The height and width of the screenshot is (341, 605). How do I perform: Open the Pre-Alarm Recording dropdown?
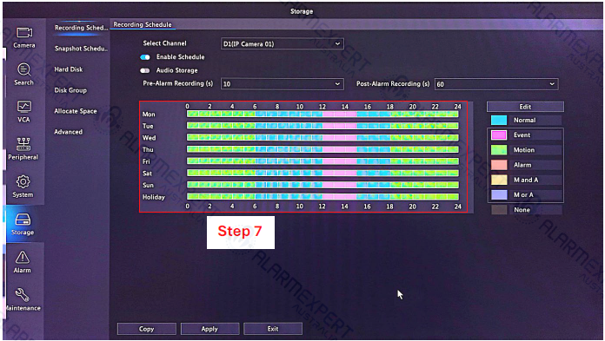click(x=282, y=84)
